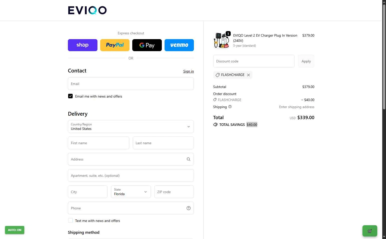Toggle the AUTO: ON button
Viewport: 386px width, 239px height.
15,230
